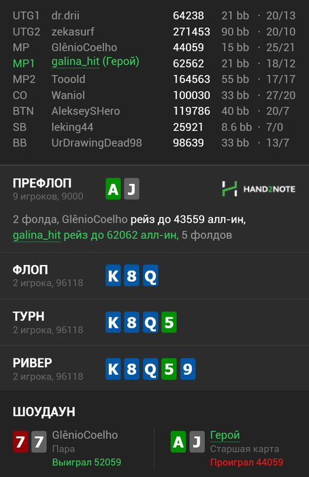Click the Hand2Note logo
The height and width of the screenshot is (477, 309).
coord(259,189)
